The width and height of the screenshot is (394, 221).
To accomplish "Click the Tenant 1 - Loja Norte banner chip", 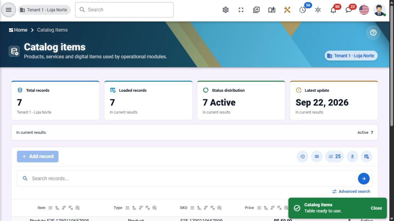I will click(351, 56).
